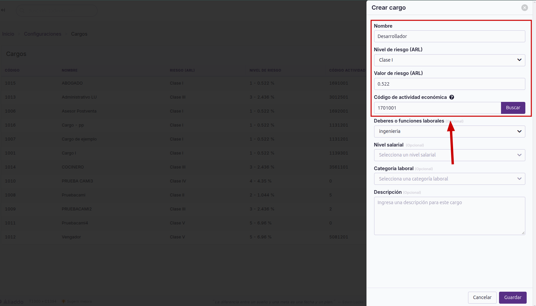Click code 1008 in the table
This screenshot has height=306, width=536.
coord(10,195)
